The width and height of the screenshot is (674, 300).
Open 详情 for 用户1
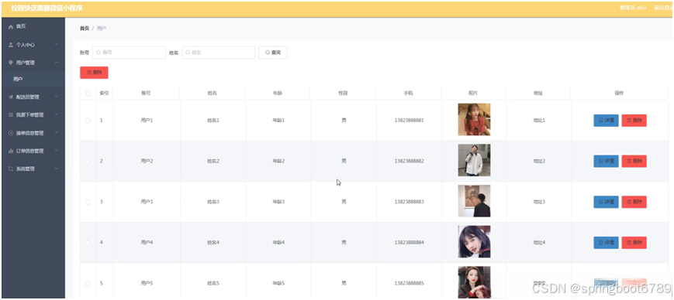coord(606,121)
